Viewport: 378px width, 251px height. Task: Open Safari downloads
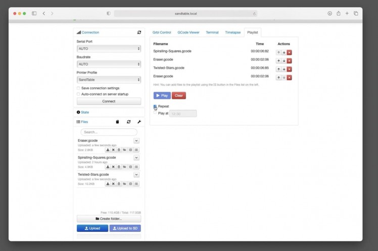tap(330, 14)
